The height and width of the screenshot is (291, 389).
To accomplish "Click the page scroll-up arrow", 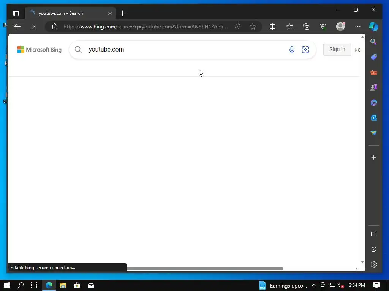I will (x=362, y=37).
